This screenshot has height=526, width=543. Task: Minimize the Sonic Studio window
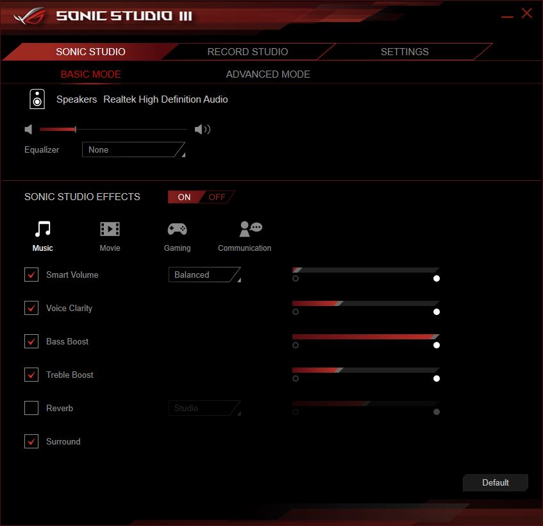tap(507, 17)
